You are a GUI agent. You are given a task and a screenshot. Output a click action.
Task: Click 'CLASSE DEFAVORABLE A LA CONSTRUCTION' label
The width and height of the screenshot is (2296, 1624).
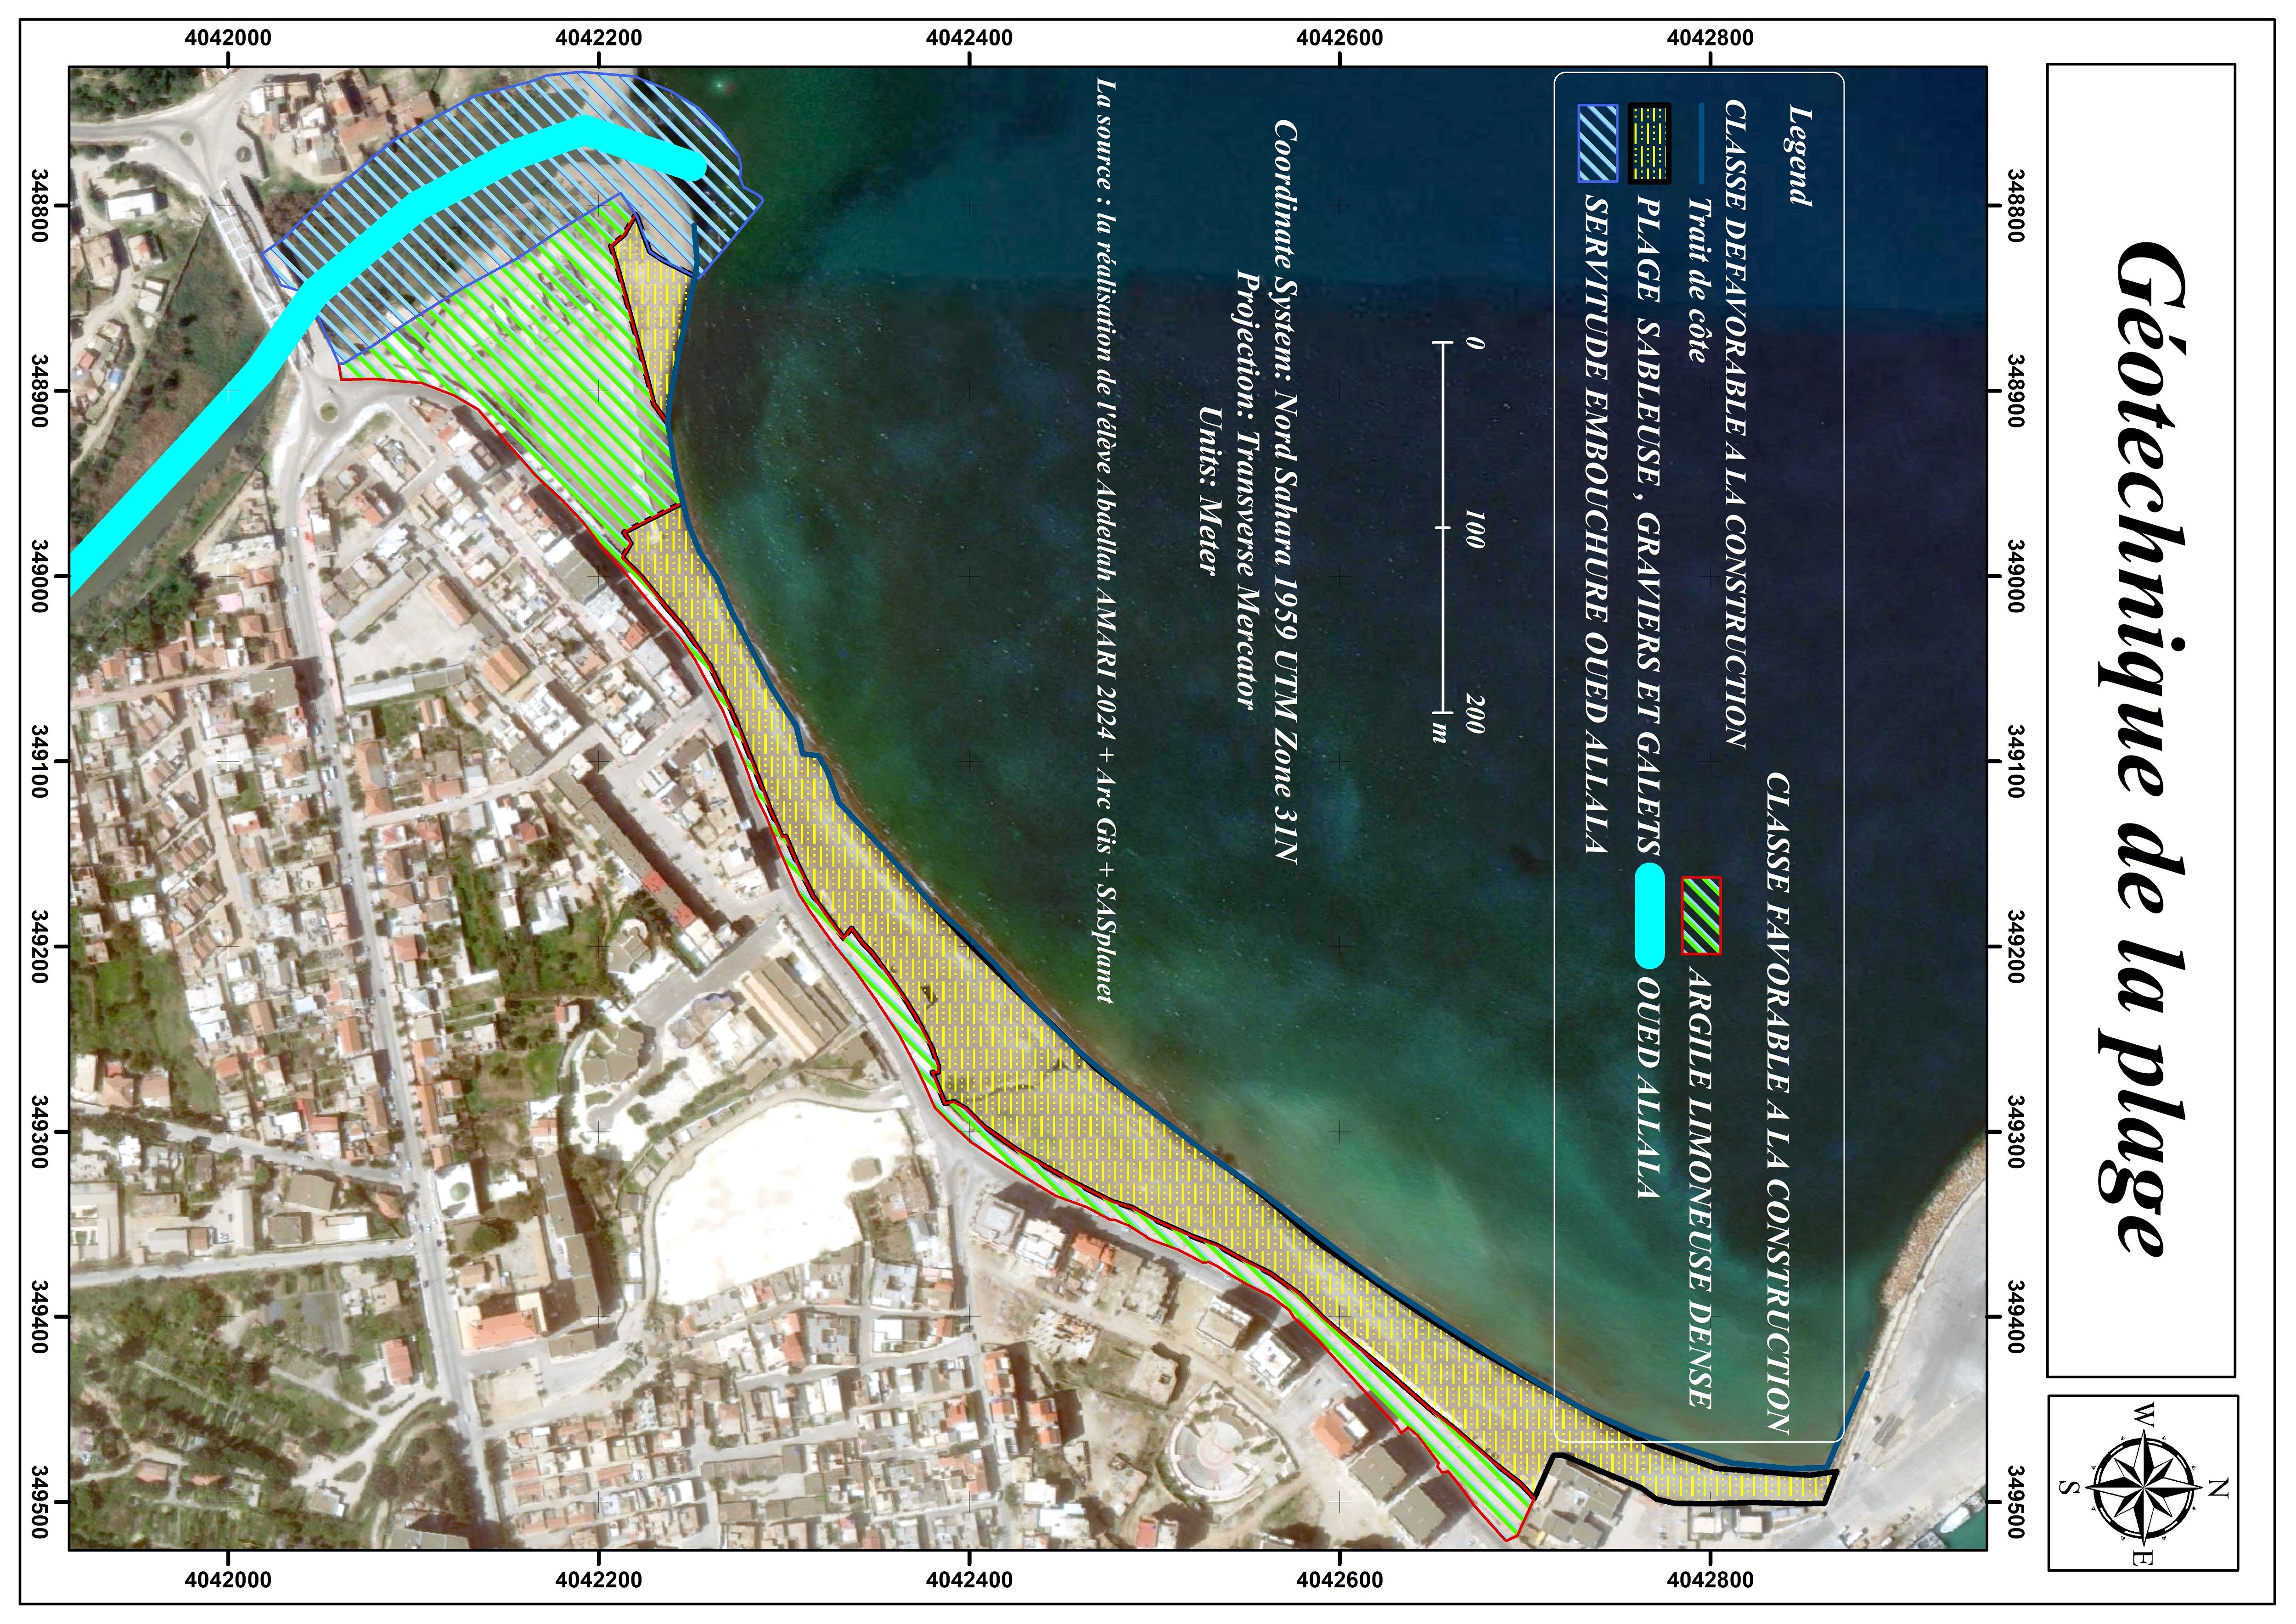click(x=1737, y=424)
